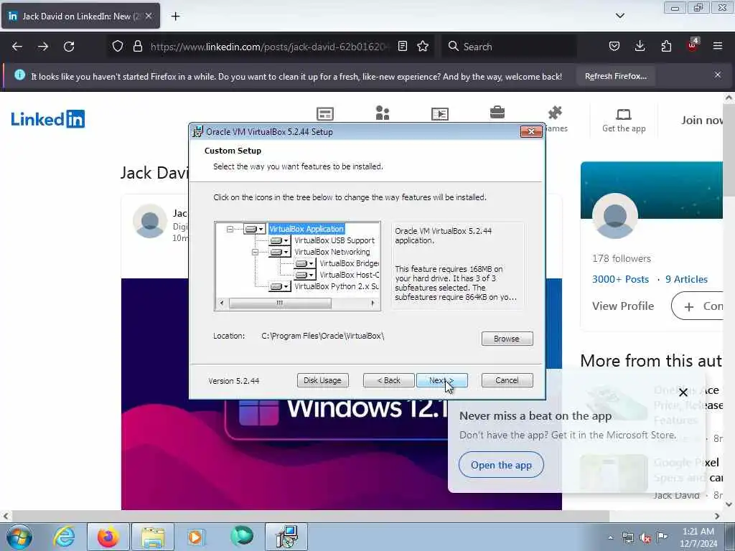Screen dimensions: 735x551
Task: Go back in Firefox history
Action: point(17,47)
